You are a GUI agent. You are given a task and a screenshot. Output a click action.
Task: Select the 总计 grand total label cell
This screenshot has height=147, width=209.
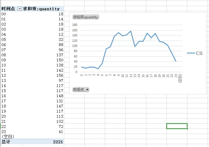12,142
